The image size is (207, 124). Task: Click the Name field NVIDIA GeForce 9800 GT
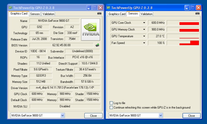tap(54, 21)
